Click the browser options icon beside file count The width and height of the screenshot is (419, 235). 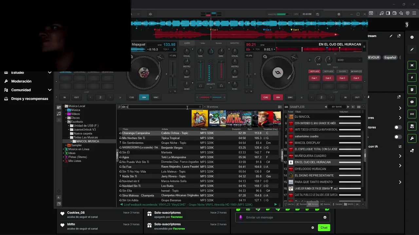(280, 107)
